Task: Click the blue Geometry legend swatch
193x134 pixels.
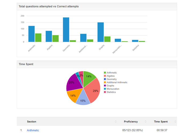Action: point(105,79)
